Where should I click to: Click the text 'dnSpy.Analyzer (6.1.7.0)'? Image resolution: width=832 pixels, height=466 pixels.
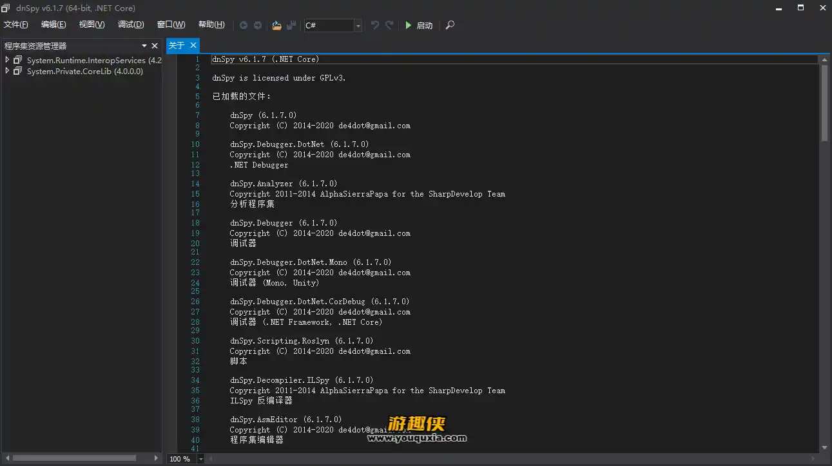[284, 184]
